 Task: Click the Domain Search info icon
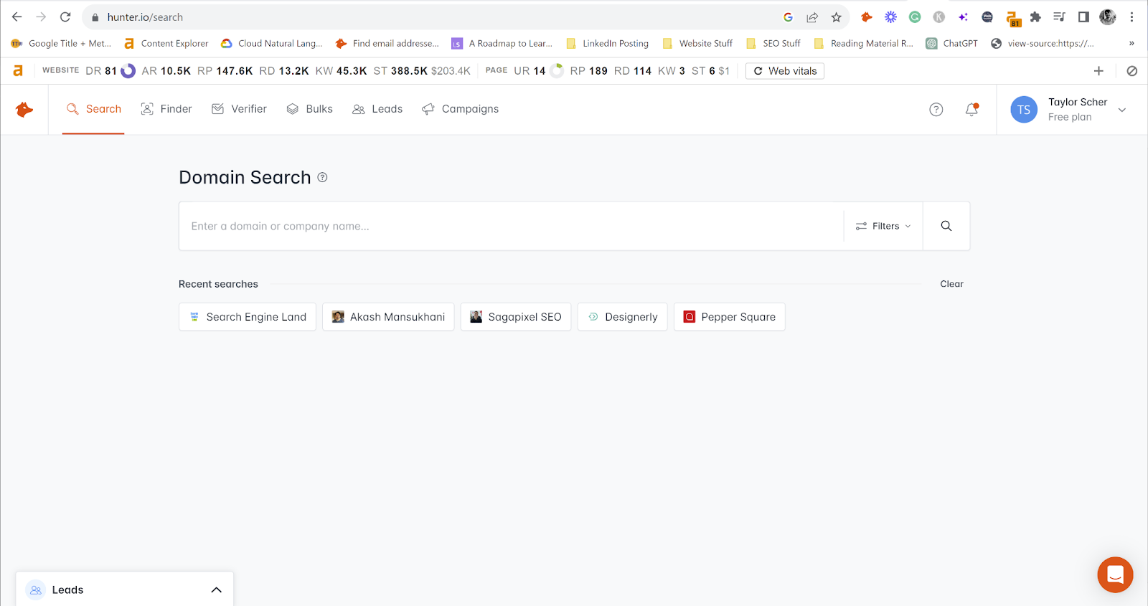click(x=322, y=177)
